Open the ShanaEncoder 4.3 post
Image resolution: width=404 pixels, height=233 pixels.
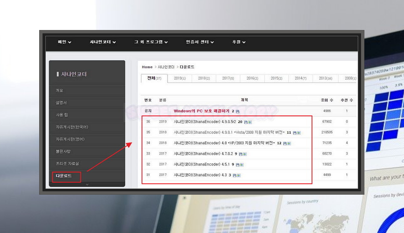[200, 175]
